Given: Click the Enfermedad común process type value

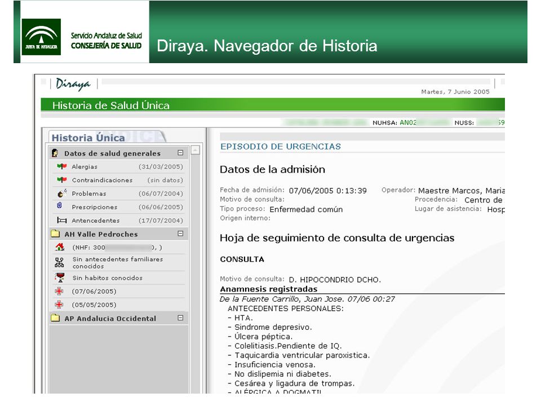Looking at the screenshot, I should click(x=306, y=209).
